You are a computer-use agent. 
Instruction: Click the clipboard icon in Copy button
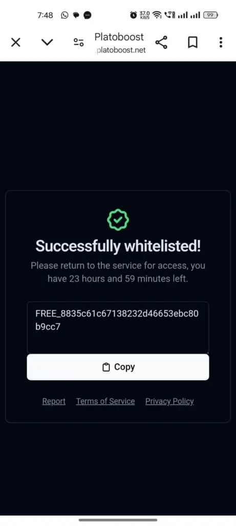(106, 367)
